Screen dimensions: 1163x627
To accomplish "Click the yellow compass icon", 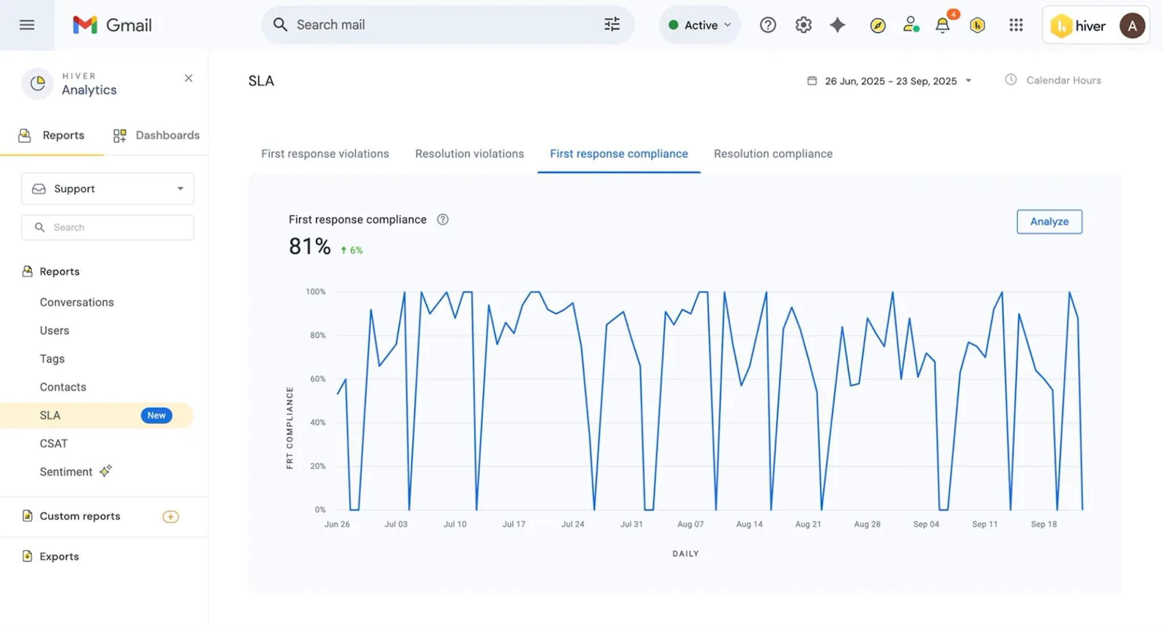I will point(877,26).
